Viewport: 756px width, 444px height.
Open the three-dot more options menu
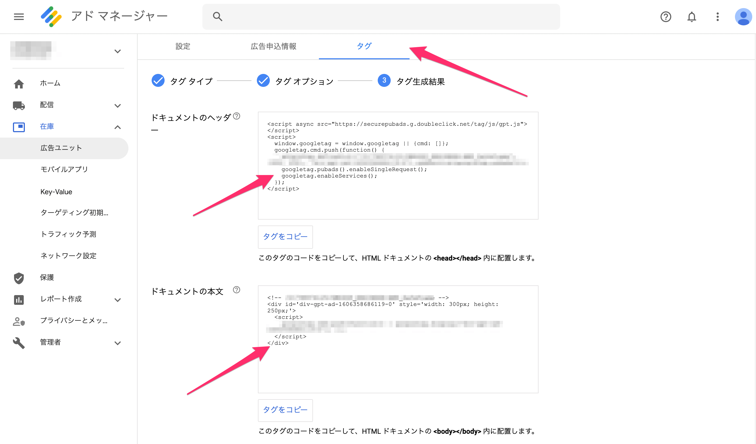click(x=718, y=16)
